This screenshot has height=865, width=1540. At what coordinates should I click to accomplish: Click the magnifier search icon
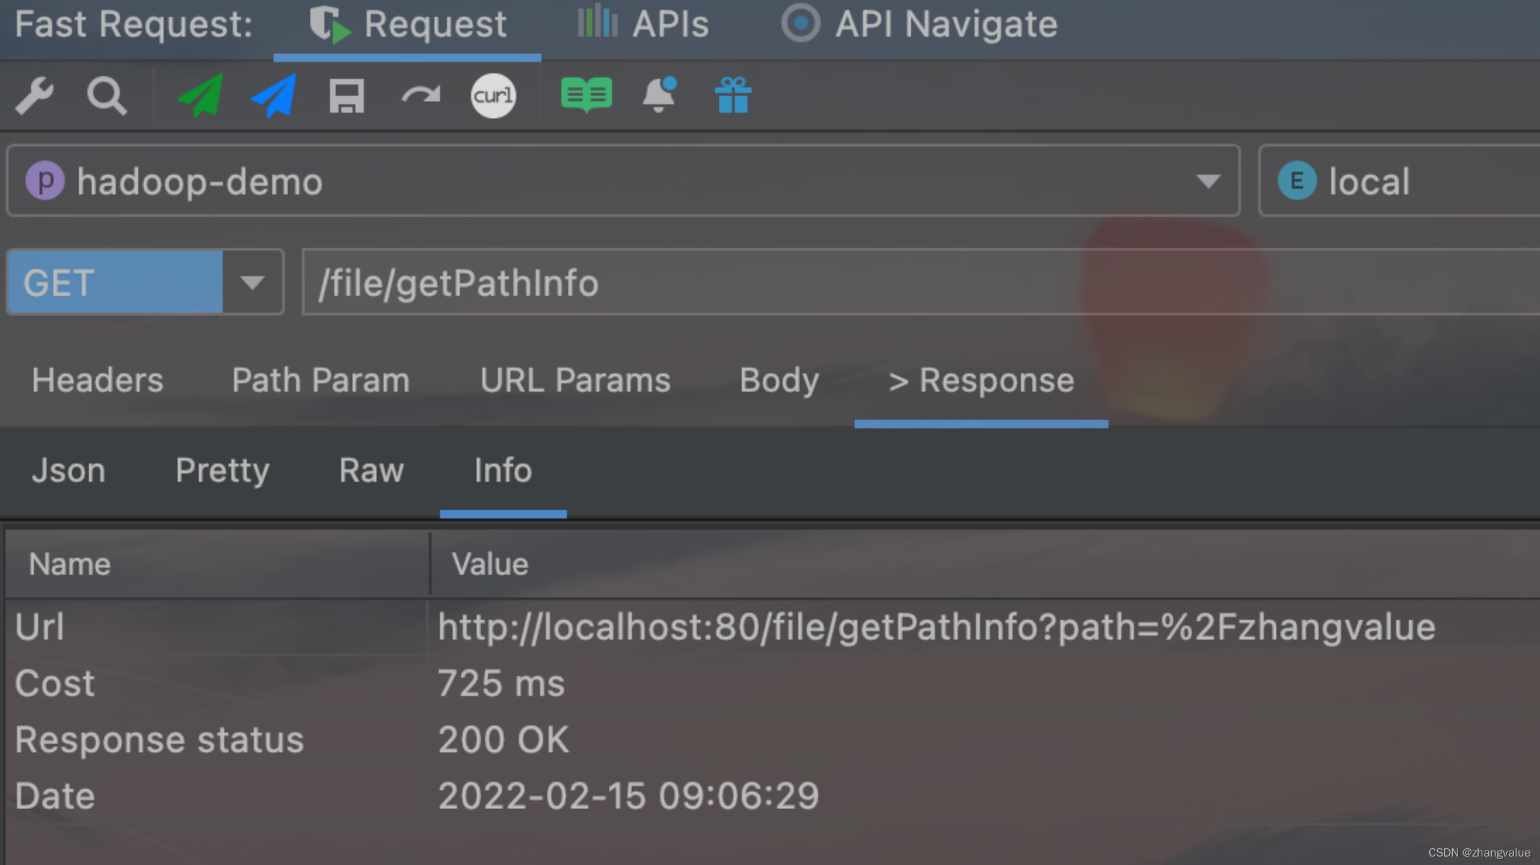pyautogui.click(x=106, y=95)
